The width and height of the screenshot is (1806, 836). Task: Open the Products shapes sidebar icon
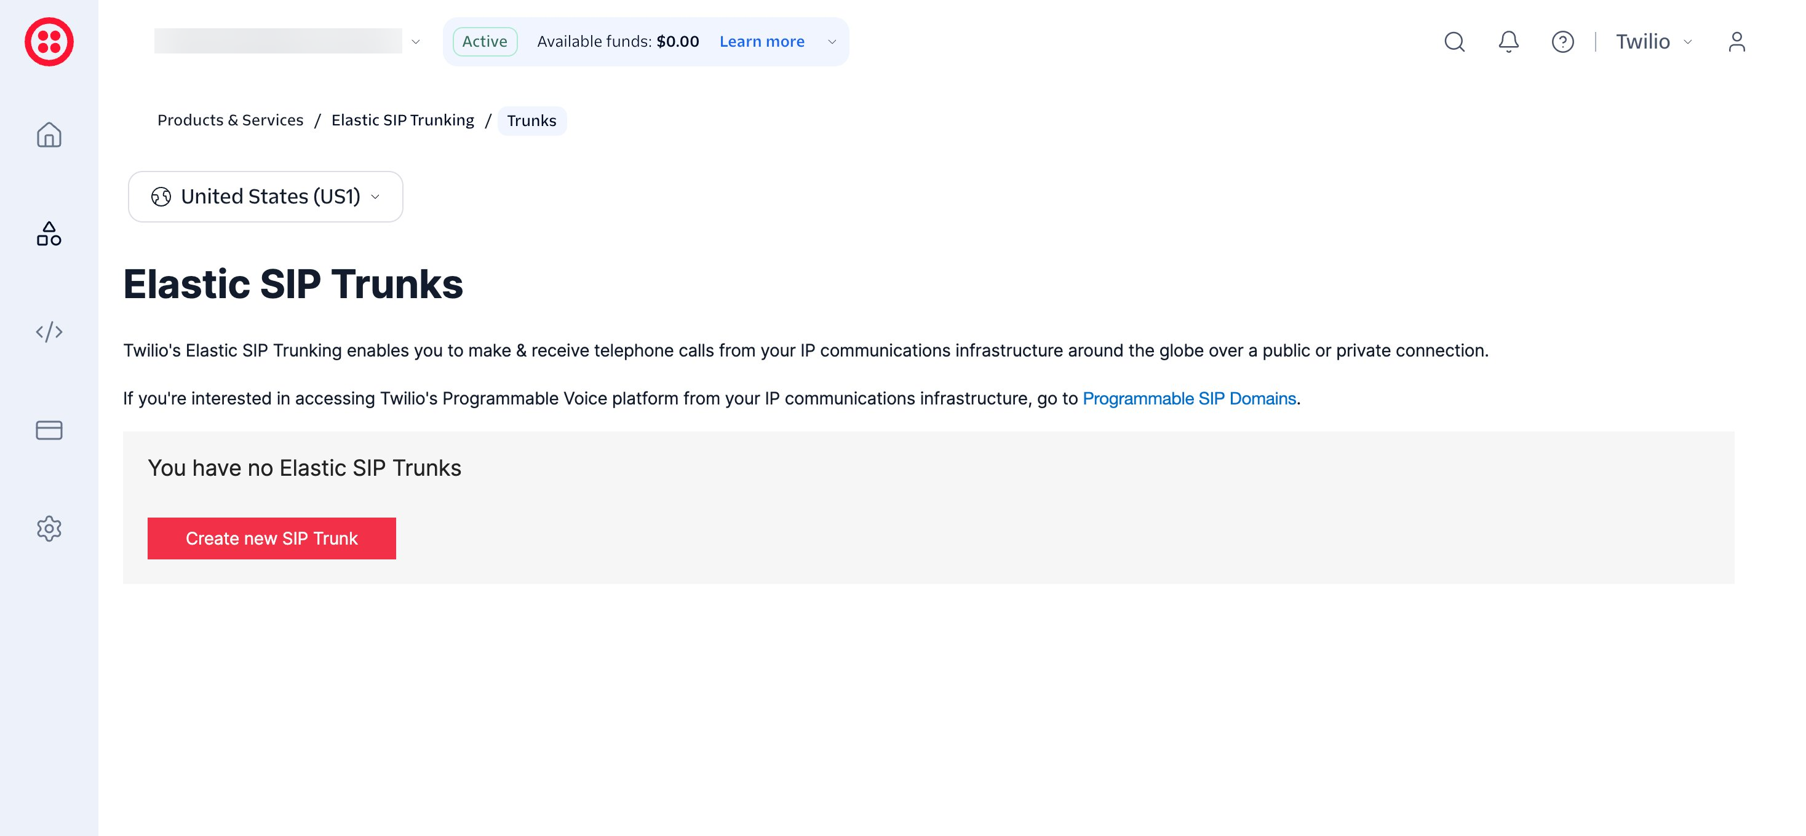pyautogui.click(x=49, y=234)
